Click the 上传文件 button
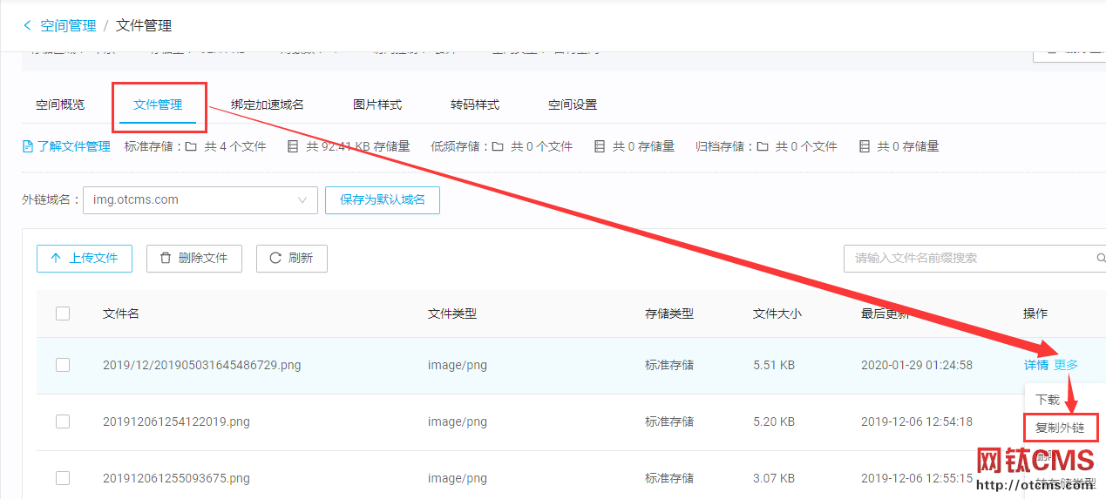Viewport: 1106px width, 499px height. point(85,258)
